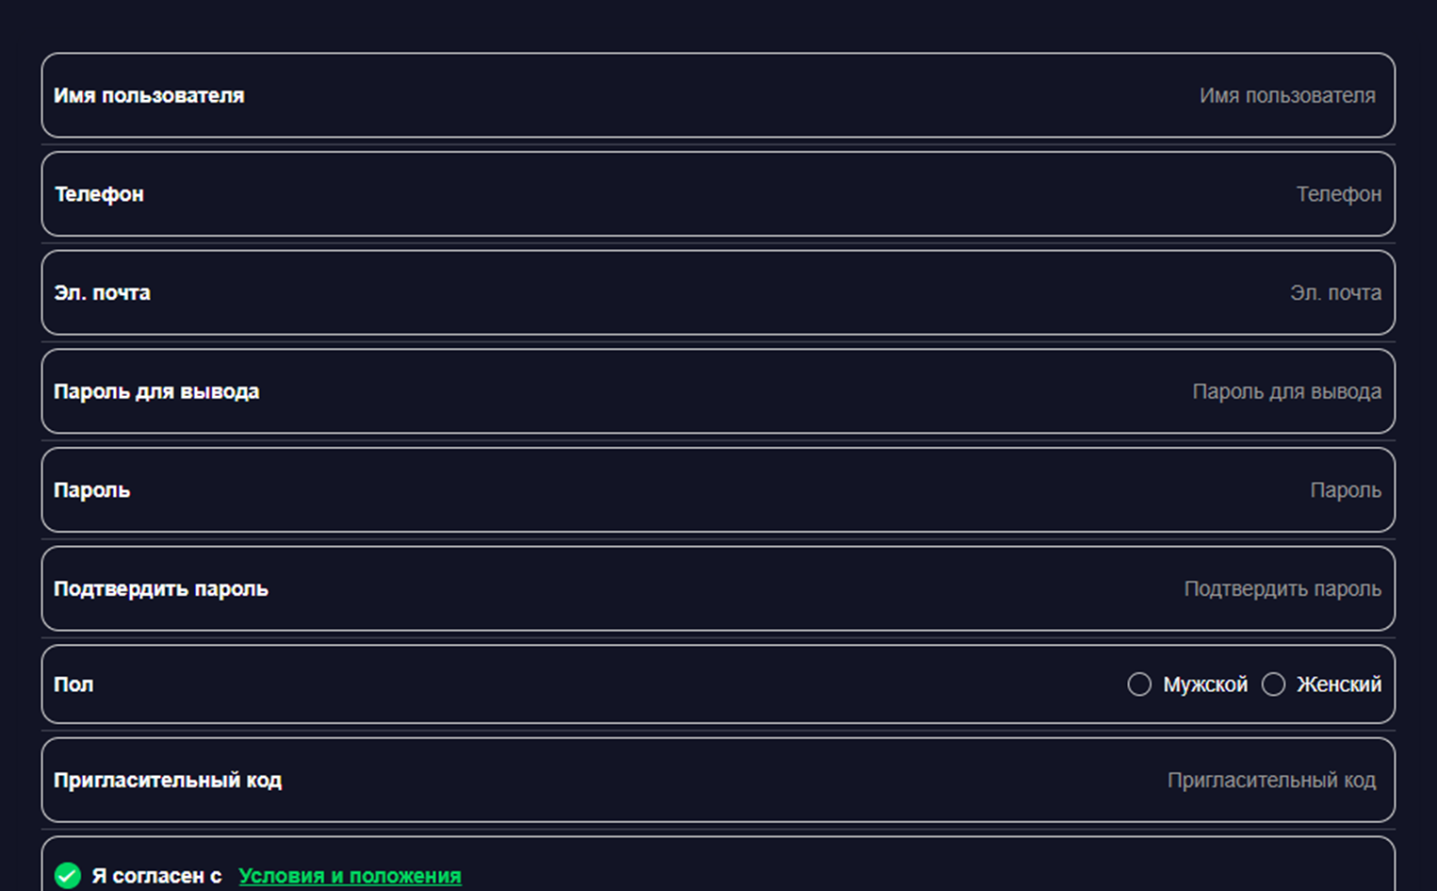Click the Пароль для вывода placeholder input
Screen dimensions: 1437x891
[1286, 391]
